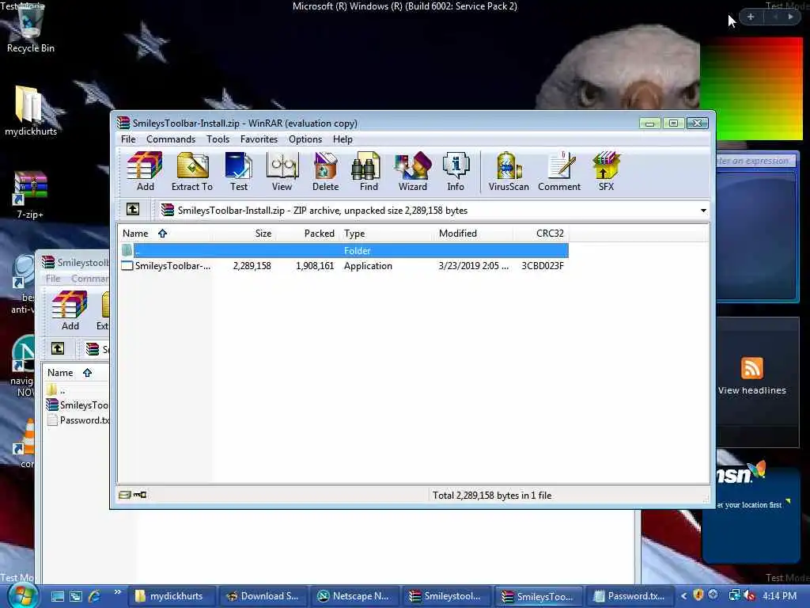The height and width of the screenshot is (608, 810).
Task: Sort by the Type column header
Action: (x=386, y=234)
